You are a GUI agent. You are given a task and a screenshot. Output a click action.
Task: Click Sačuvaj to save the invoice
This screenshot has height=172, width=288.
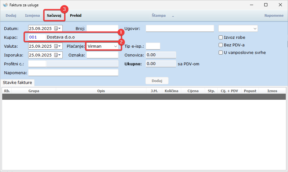54,15
